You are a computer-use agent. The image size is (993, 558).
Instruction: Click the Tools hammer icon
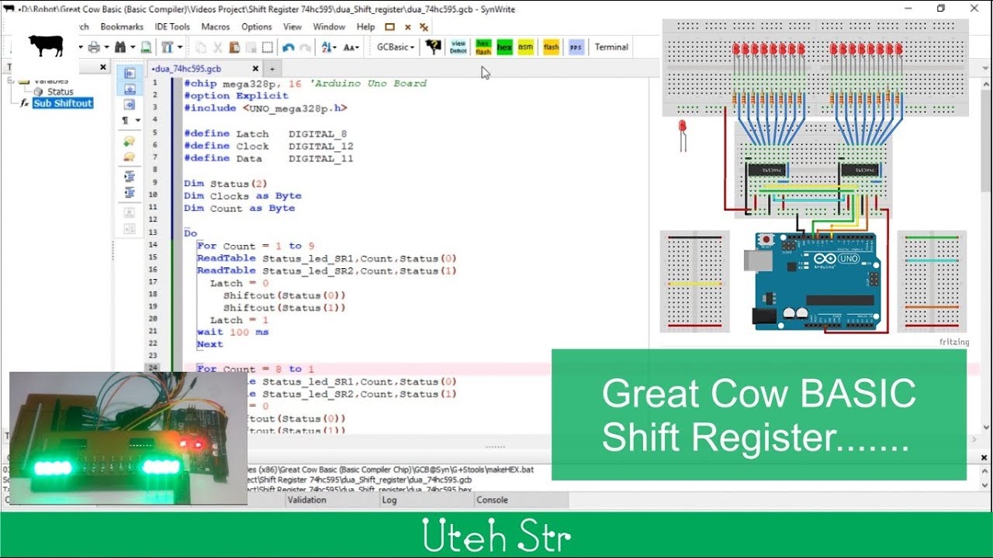pyautogui.click(x=166, y=47)
